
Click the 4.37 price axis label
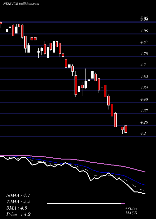[144, 111]
